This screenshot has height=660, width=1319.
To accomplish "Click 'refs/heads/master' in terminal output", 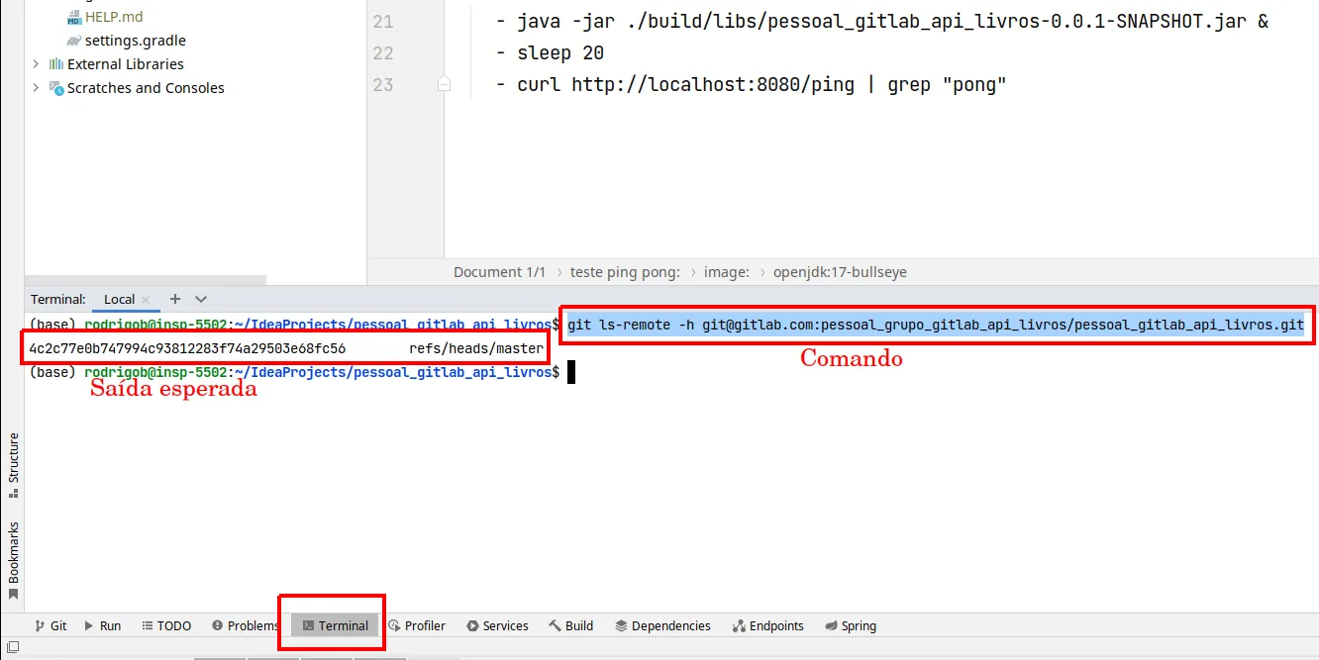I will [x=476, y=348].
